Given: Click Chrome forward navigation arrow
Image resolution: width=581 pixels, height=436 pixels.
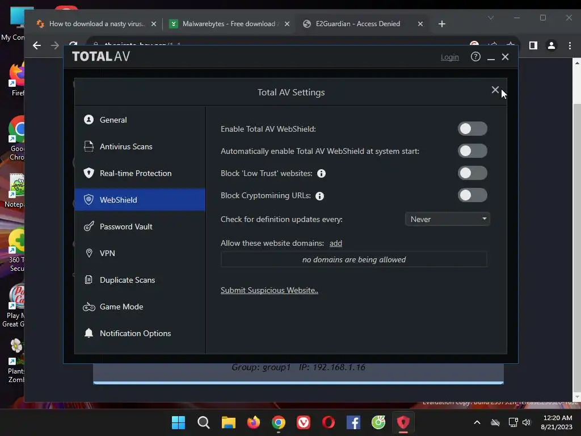Looking at the screenshot, I should click(x=55, y=45).
